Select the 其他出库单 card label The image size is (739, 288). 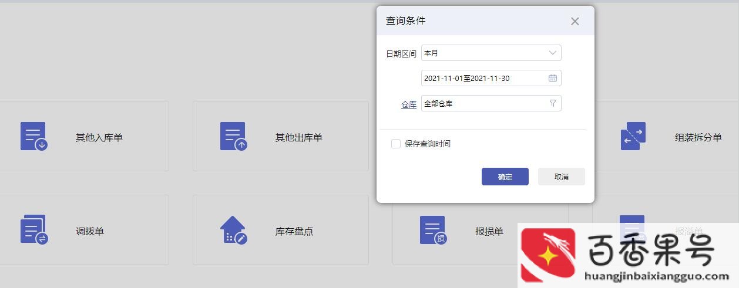(x=299, y=137)
